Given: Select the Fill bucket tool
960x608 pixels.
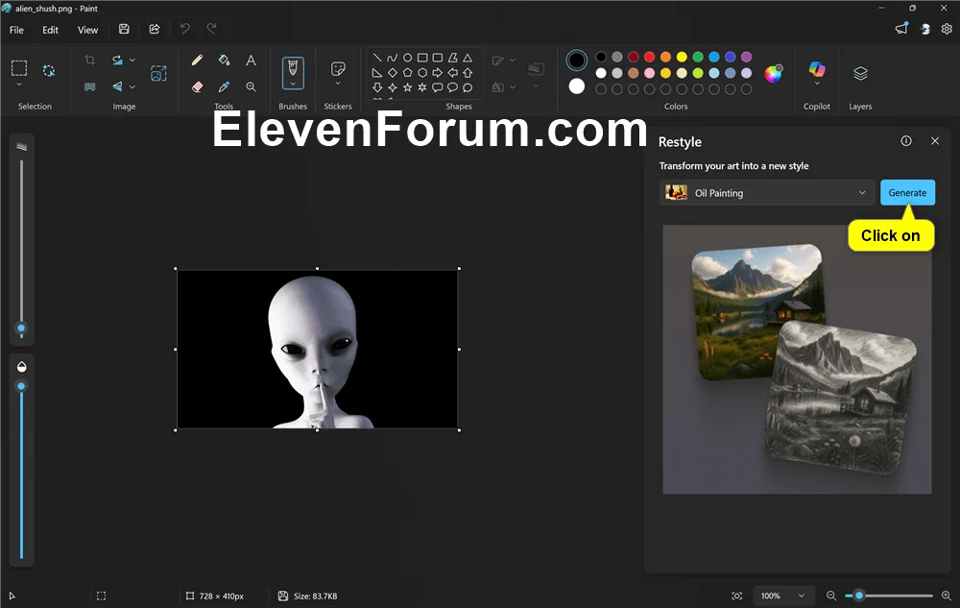Looking at the screenshot, I should [x=224, y=60].
